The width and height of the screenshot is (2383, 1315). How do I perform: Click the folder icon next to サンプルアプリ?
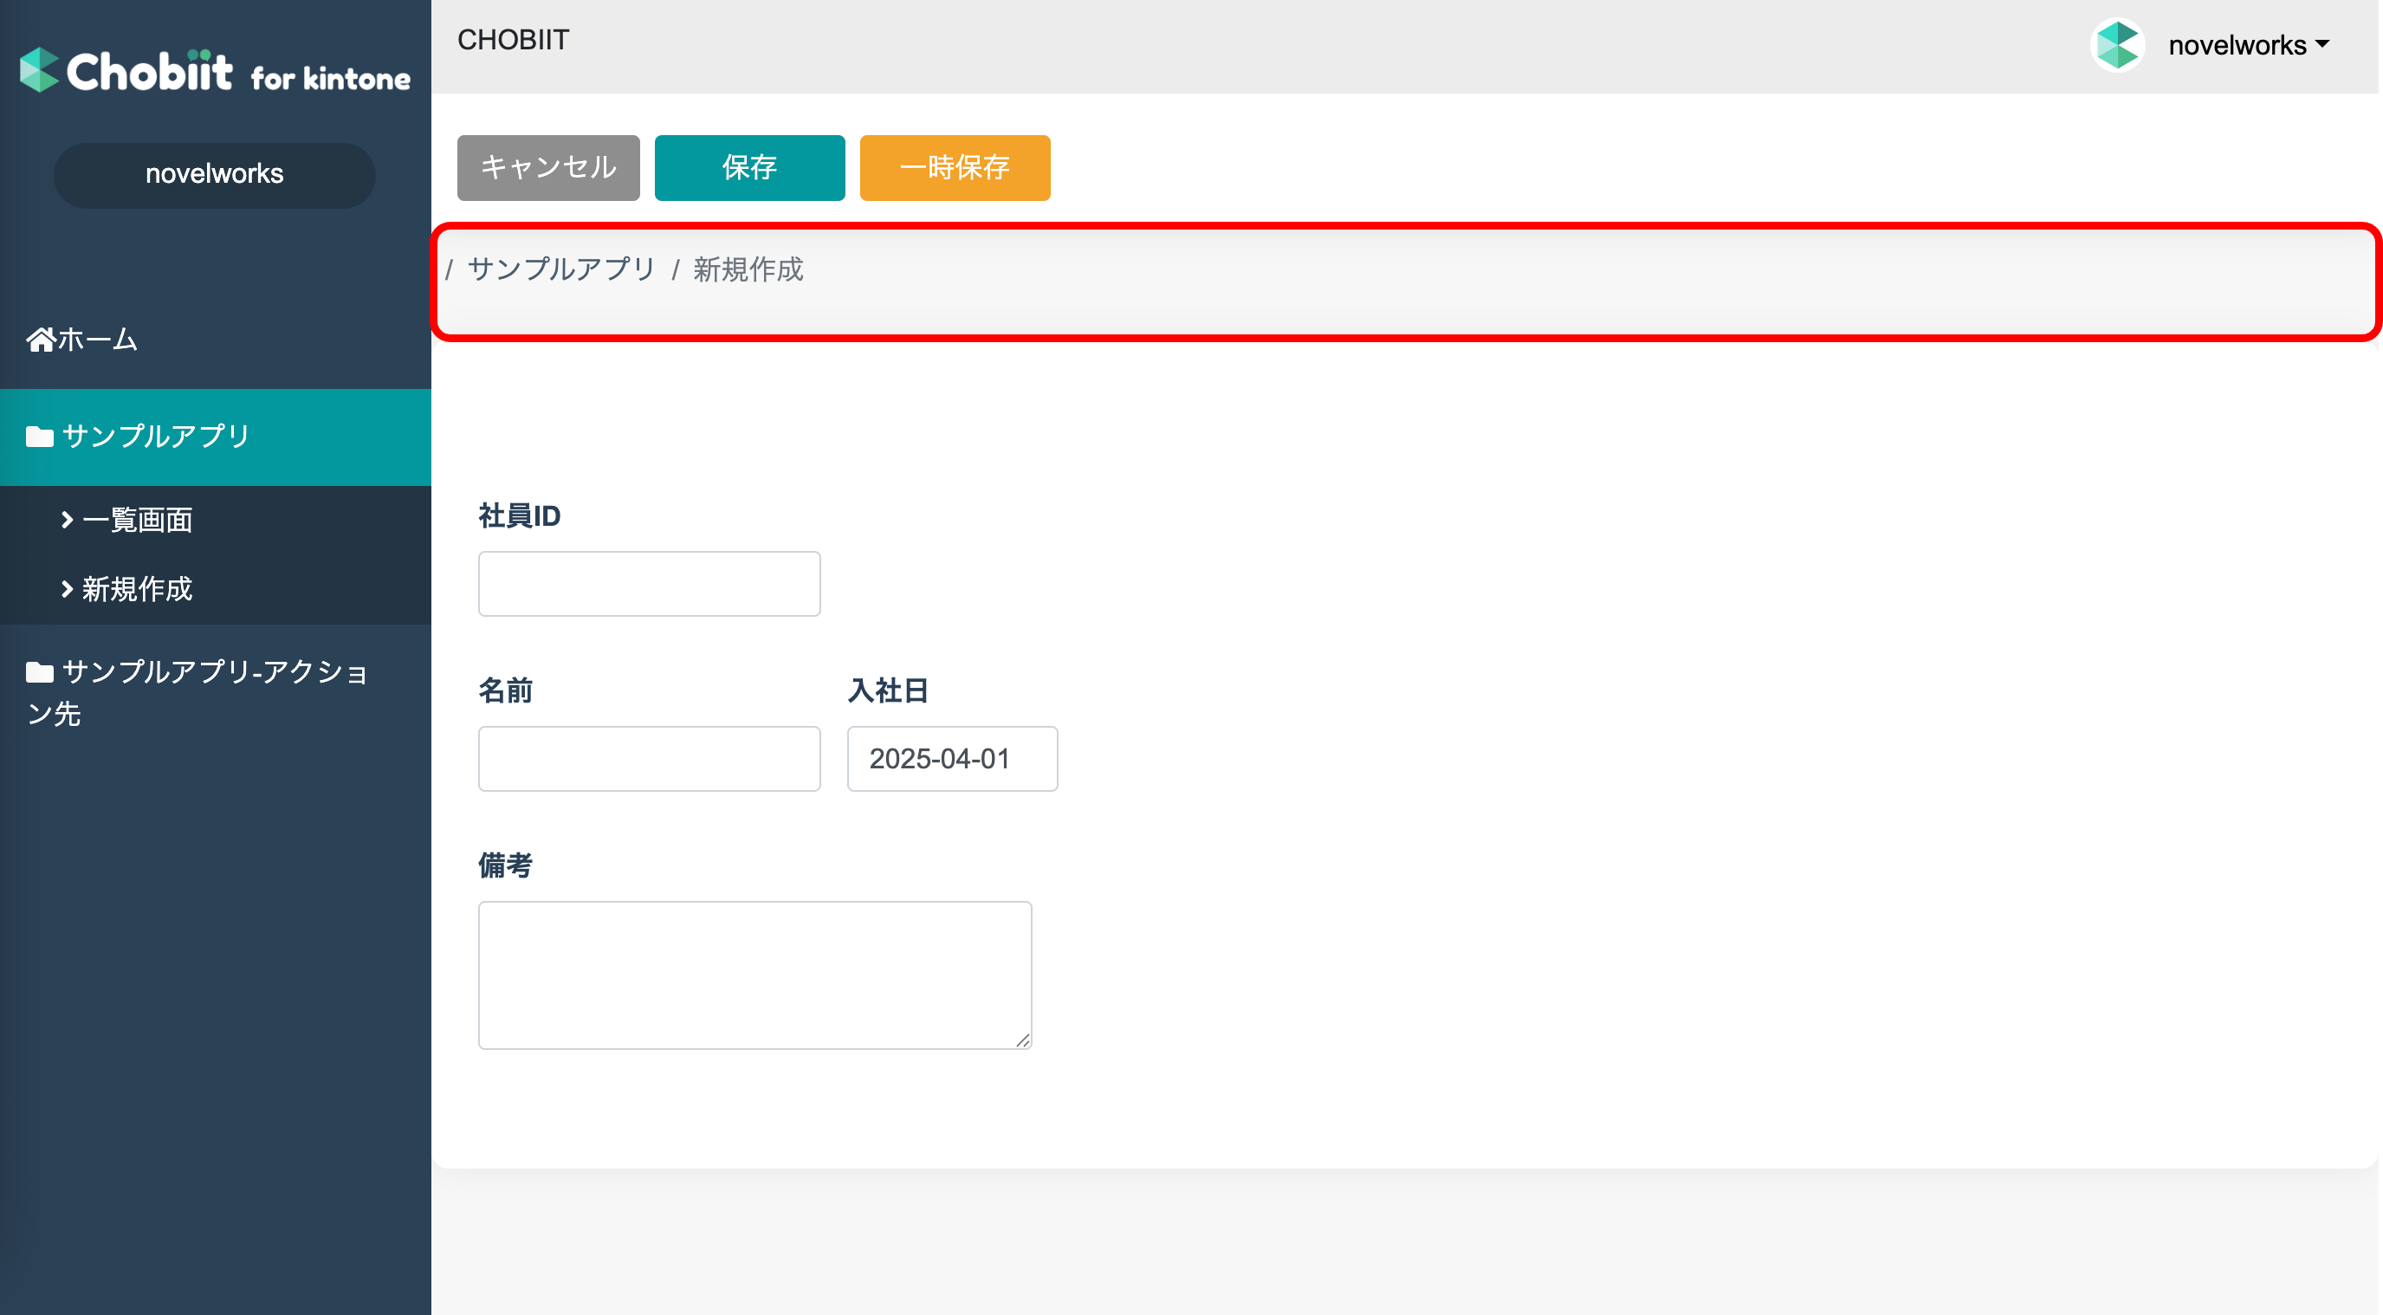click(x=40, y=437)
